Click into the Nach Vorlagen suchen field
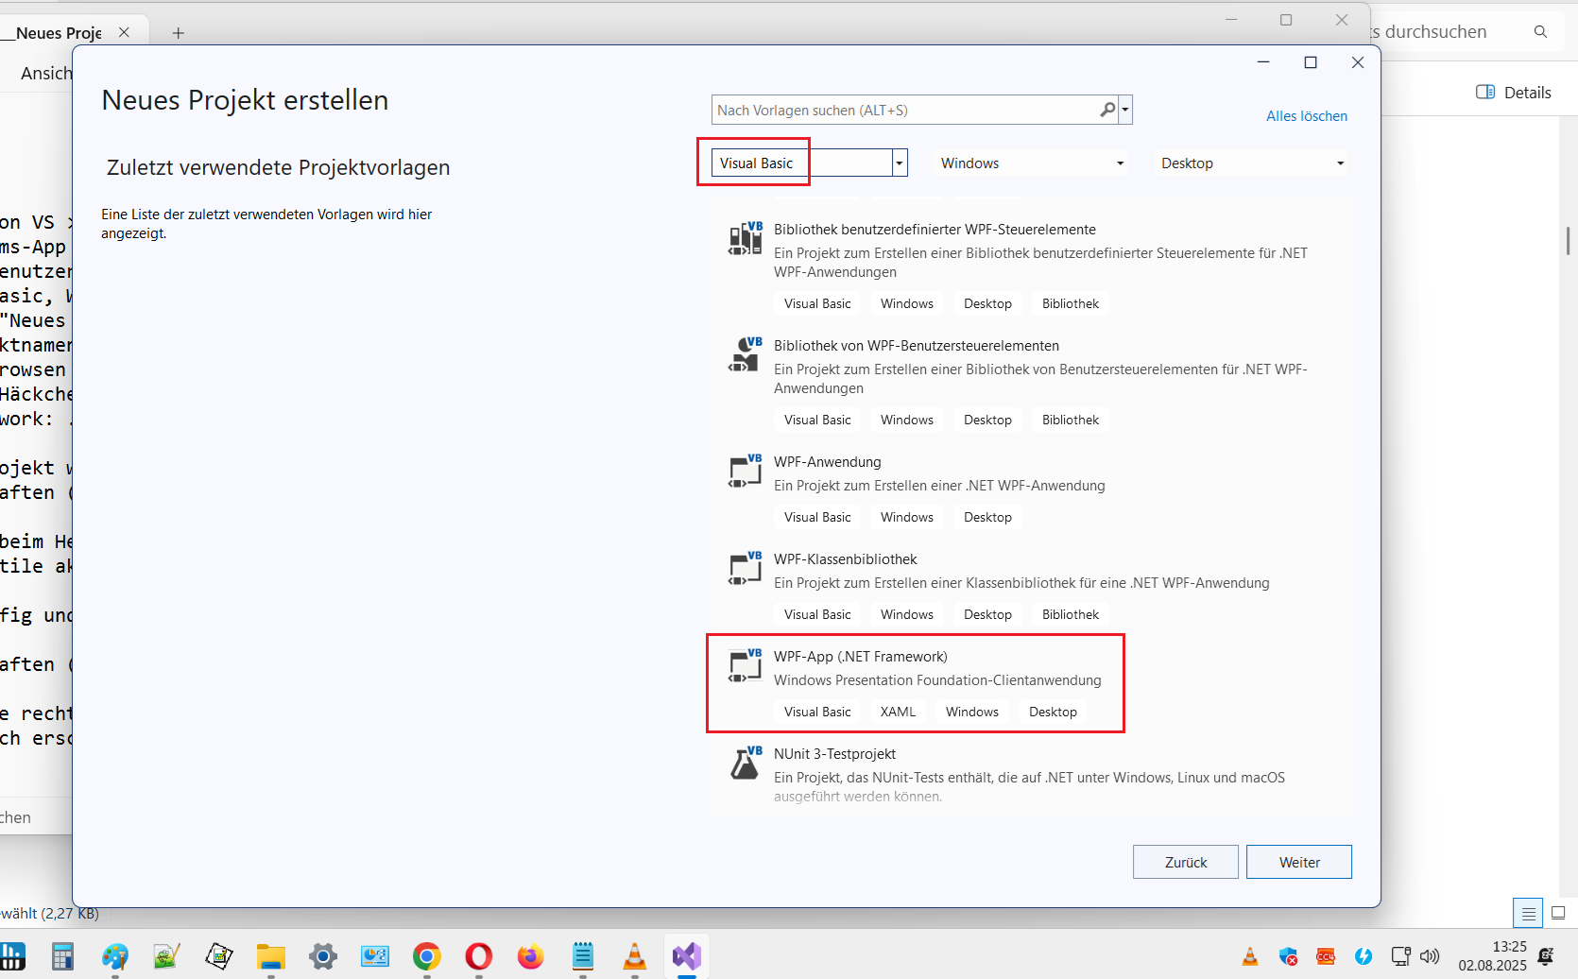 902,111
